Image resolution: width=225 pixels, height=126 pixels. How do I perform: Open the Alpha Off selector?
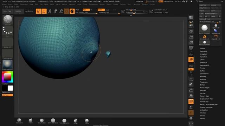point(8,43)
